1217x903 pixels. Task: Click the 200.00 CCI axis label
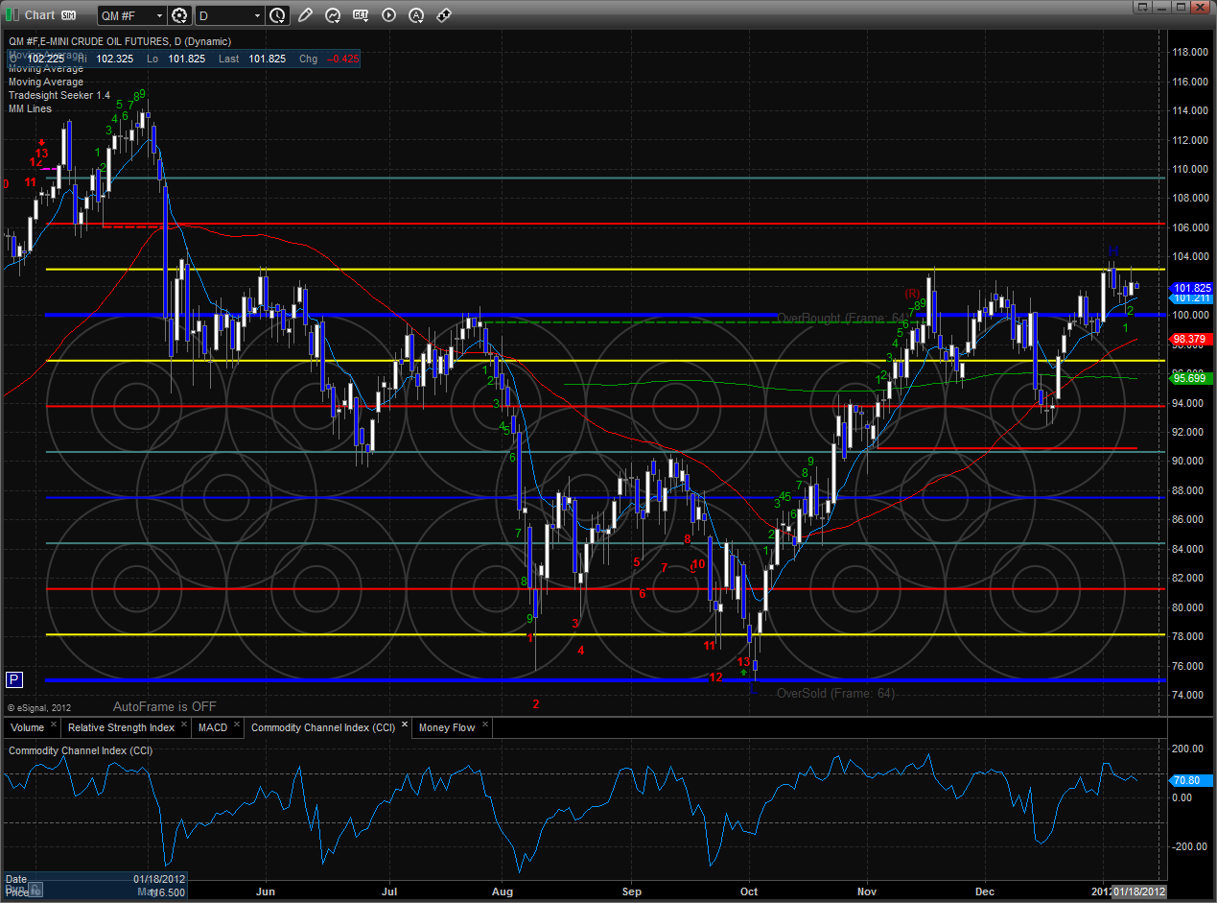click(1189, 749)
